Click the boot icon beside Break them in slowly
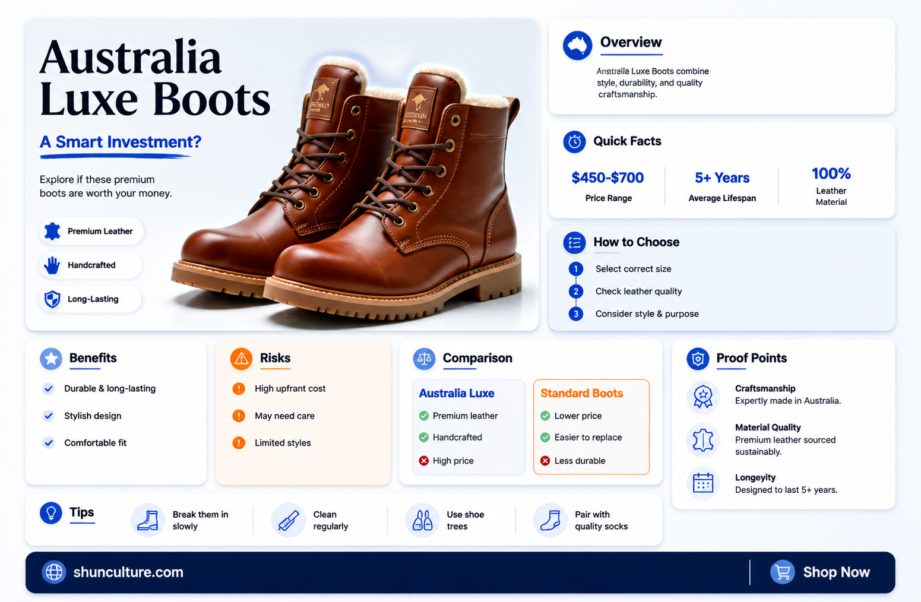The image size is (921, 602). coord(148,521)
